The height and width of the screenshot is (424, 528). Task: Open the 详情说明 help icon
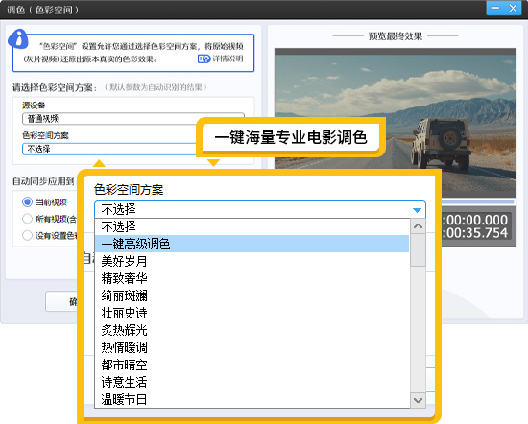pos(204,59)
